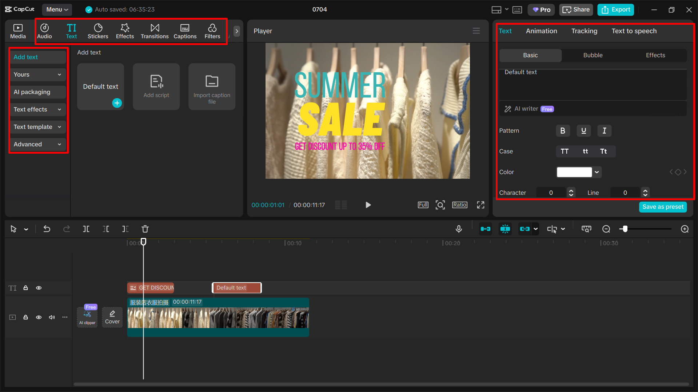Switch to the Bubble tab
Viewport: 698px width, 392px height.
[593, 55]
